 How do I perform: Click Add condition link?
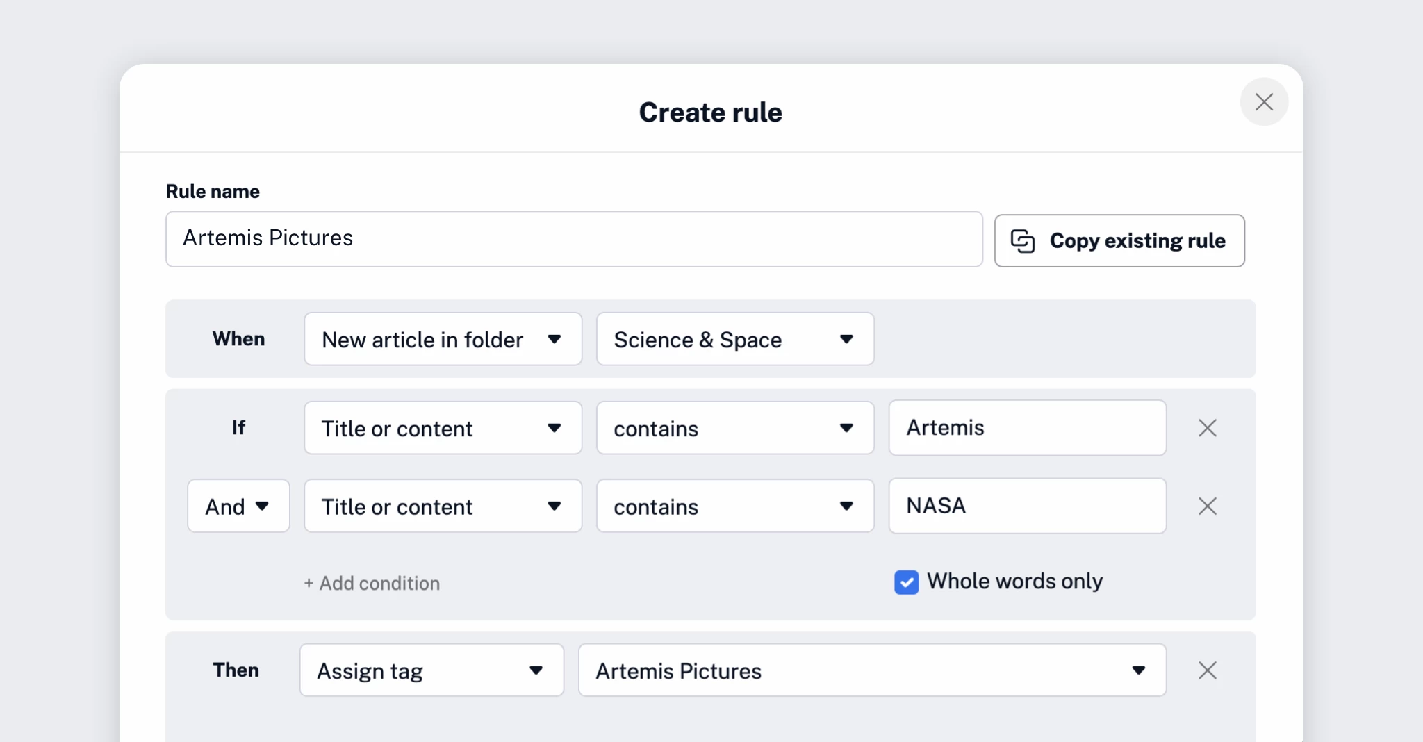[x=372, y=583]
